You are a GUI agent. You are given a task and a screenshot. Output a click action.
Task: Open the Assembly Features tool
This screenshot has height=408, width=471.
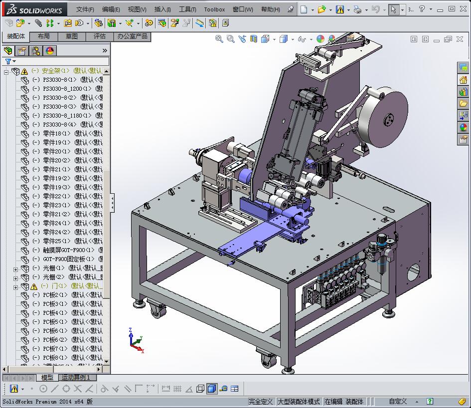112,23
